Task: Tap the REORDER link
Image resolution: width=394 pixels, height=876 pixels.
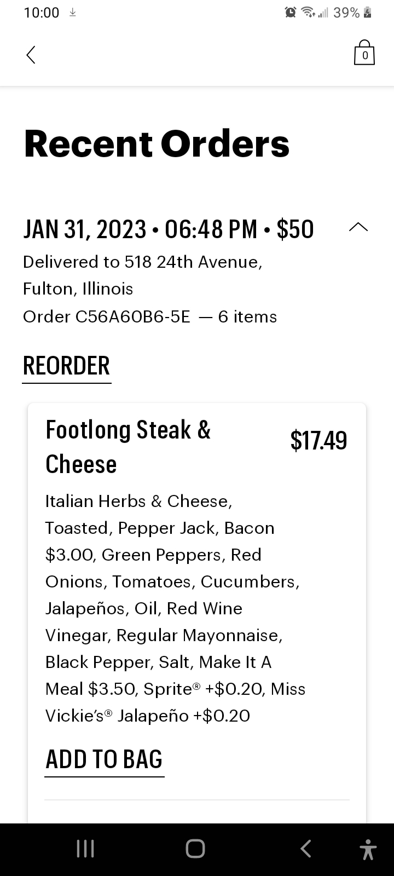Action: pos(67,366)
